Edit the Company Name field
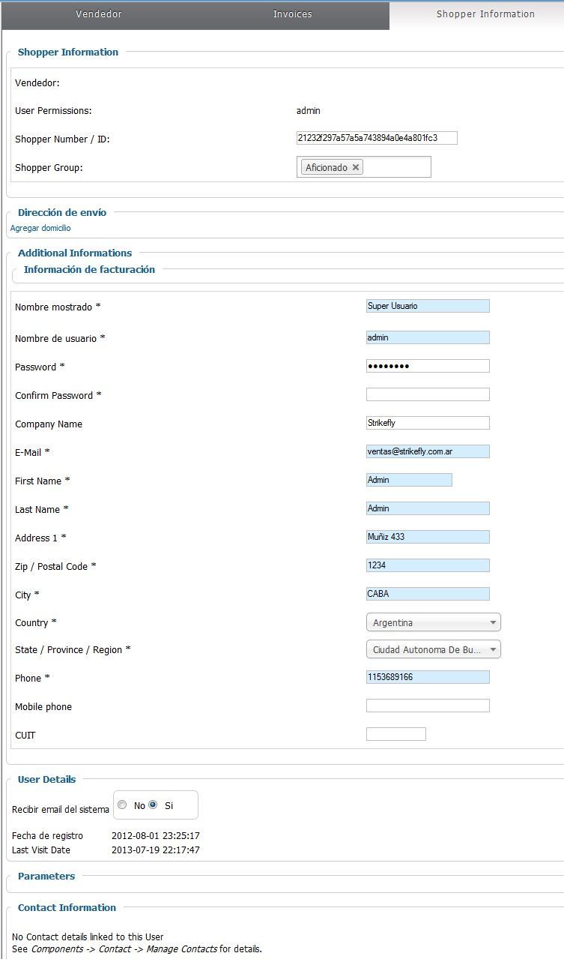This screenshot has height=974, width=564. pos(428,423)
